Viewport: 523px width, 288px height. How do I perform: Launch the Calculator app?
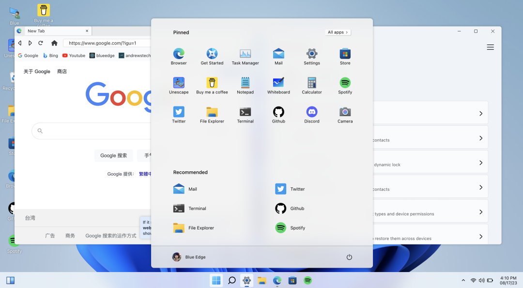pos(312,86)
